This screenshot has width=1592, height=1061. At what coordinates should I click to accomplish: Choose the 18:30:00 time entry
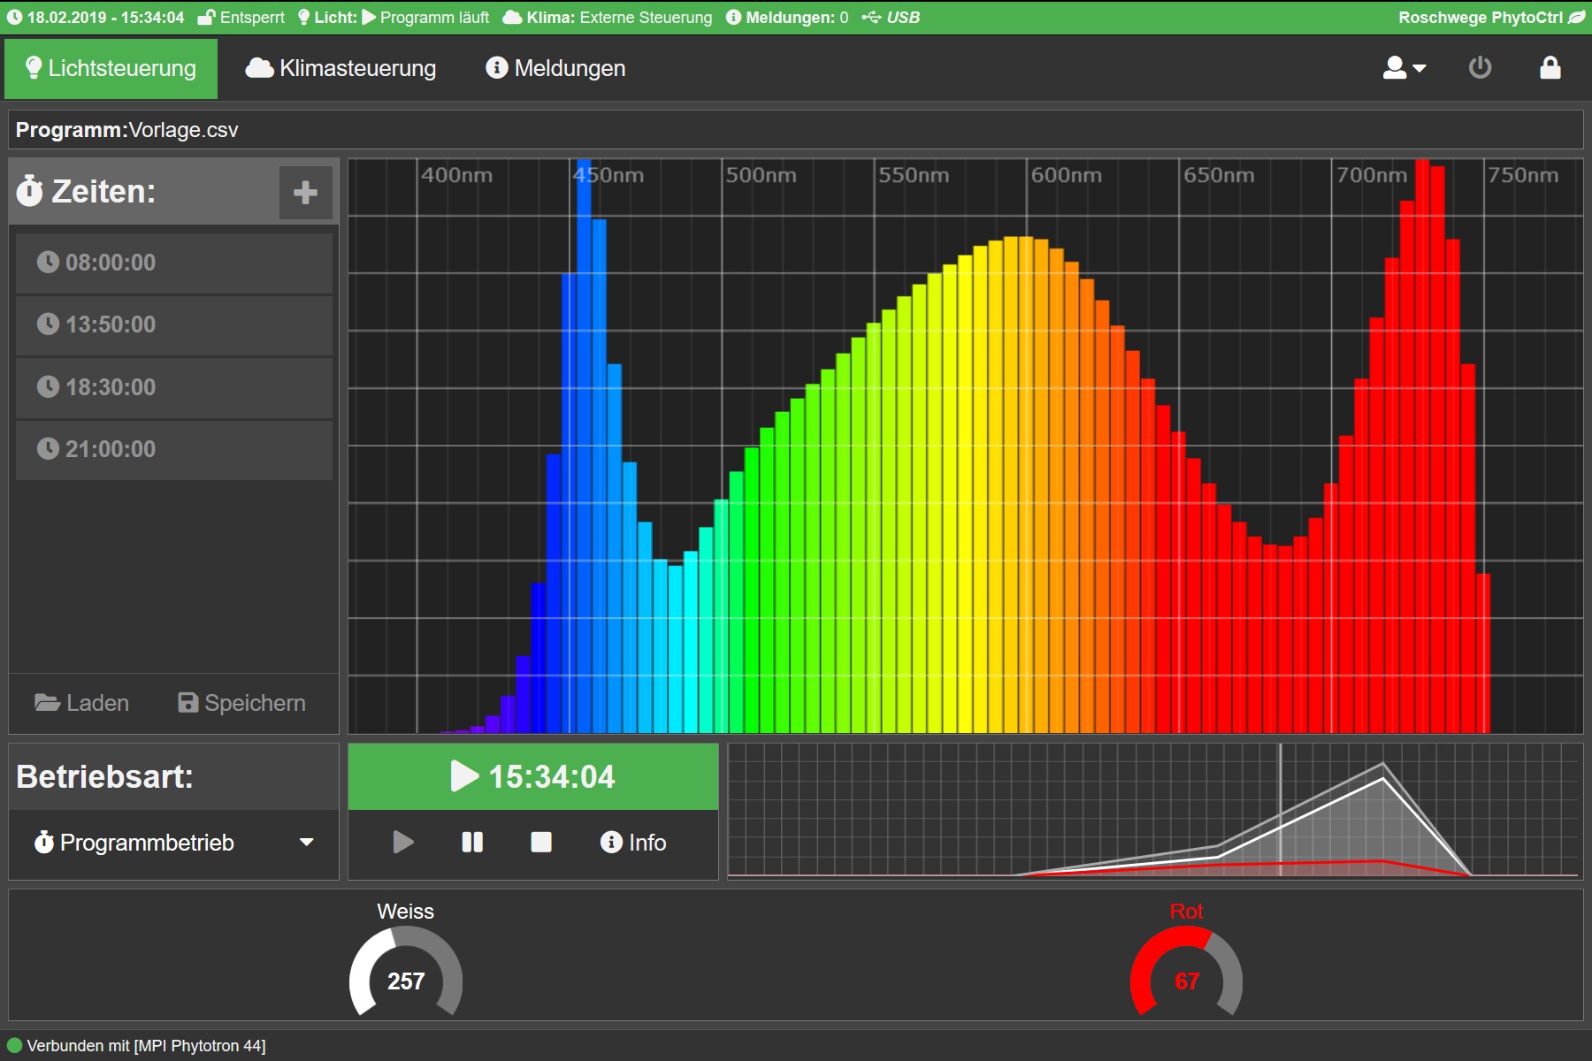[x=174, y=387]
